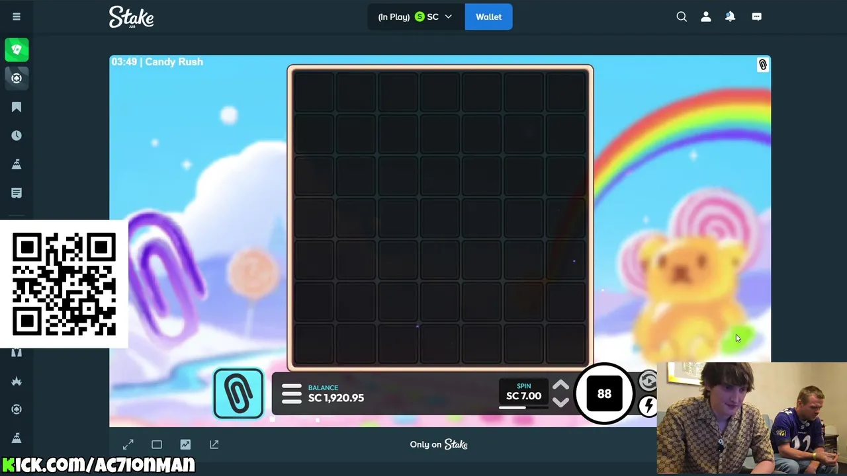The height and width of the screenshot is (476, 847).
Task: Click the SC 1,920.95 balance text
Action: tap(336, 398)
